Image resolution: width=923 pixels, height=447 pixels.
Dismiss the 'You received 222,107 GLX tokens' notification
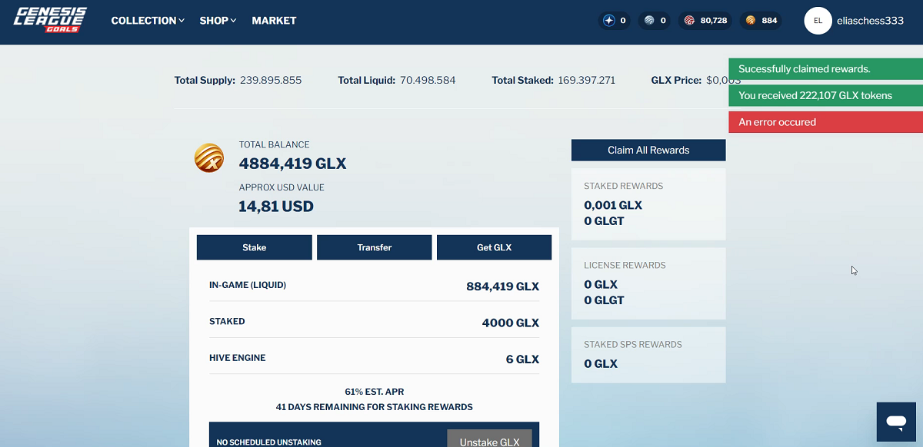[825, 96]
